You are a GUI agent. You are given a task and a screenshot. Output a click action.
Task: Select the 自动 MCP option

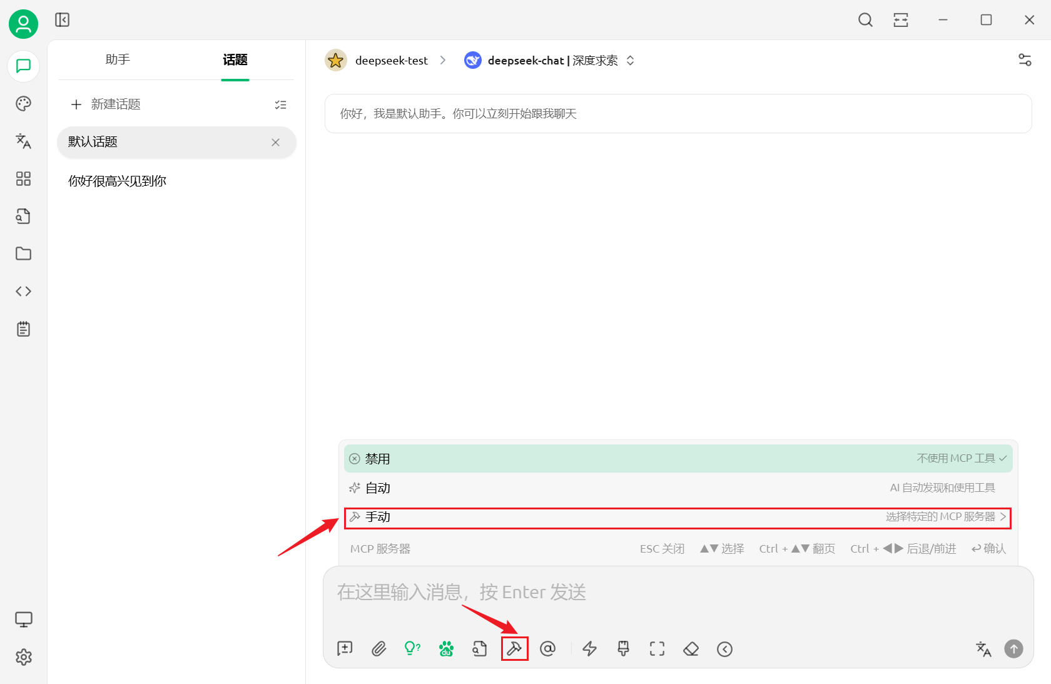[678, 487]
